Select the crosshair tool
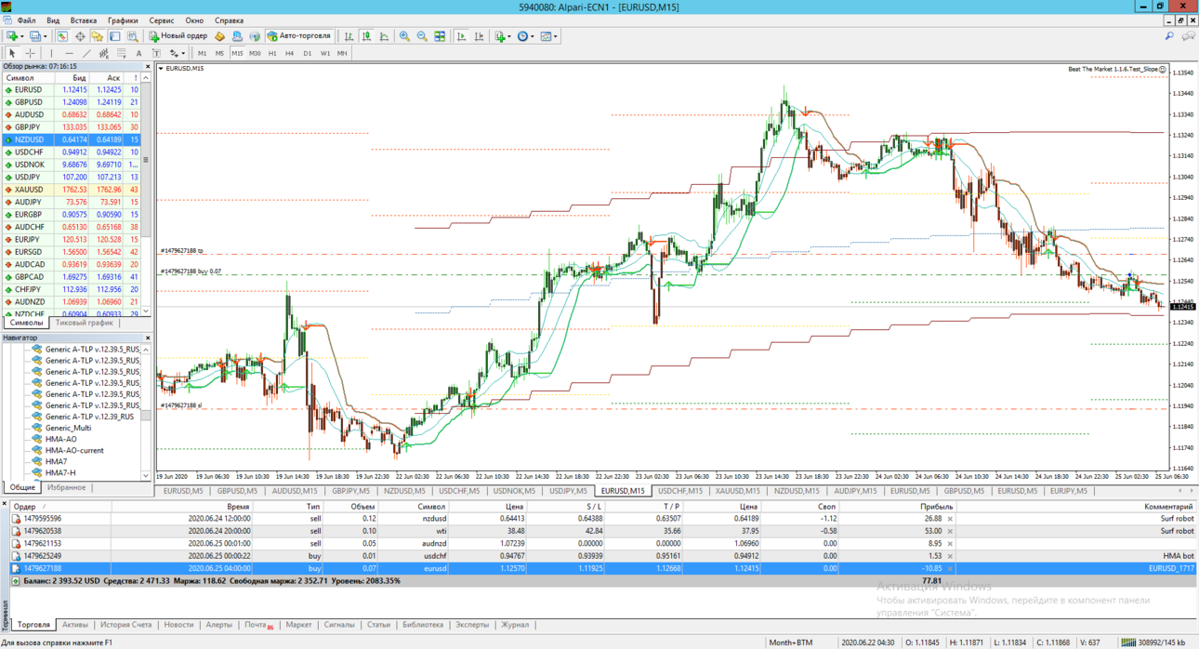Image resolution: width=1199 pixels, height=649 pixels. [30, 53]
